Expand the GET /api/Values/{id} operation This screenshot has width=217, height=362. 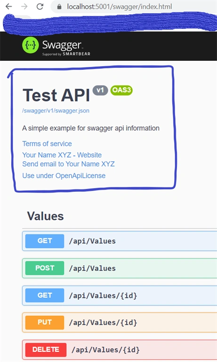tap(120, 296)
